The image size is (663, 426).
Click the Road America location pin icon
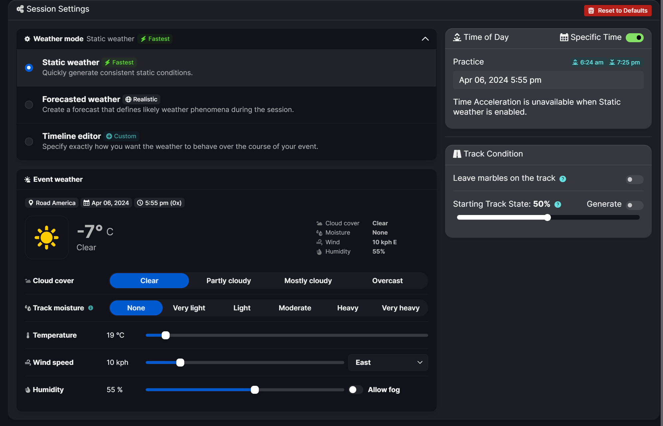coord(31,203)
